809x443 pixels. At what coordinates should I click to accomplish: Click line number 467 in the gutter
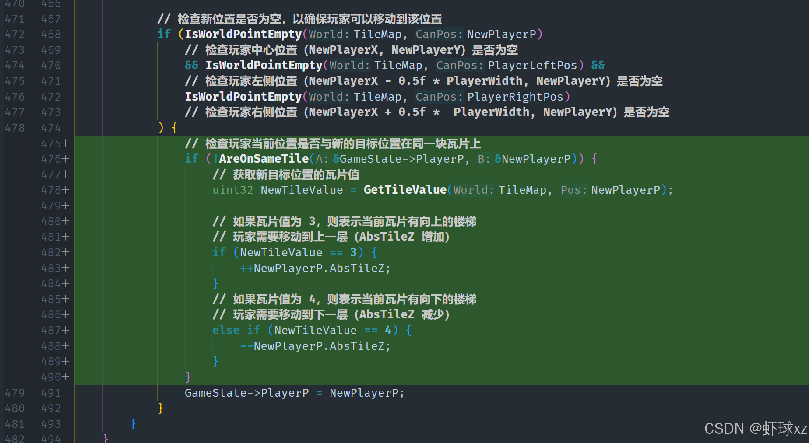click(51, 19)
